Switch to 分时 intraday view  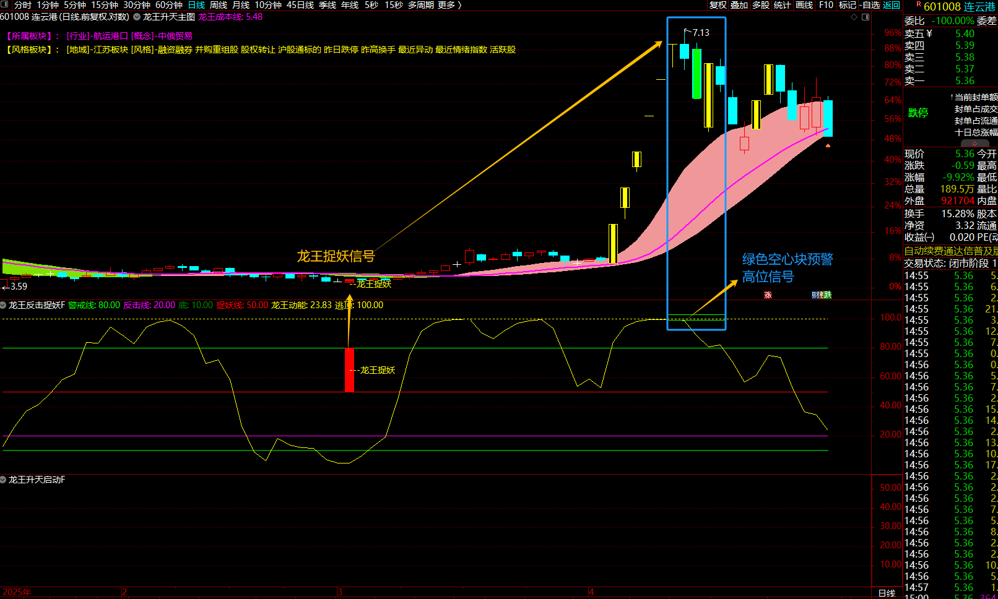pyautogui.click(x=23, y=5)
